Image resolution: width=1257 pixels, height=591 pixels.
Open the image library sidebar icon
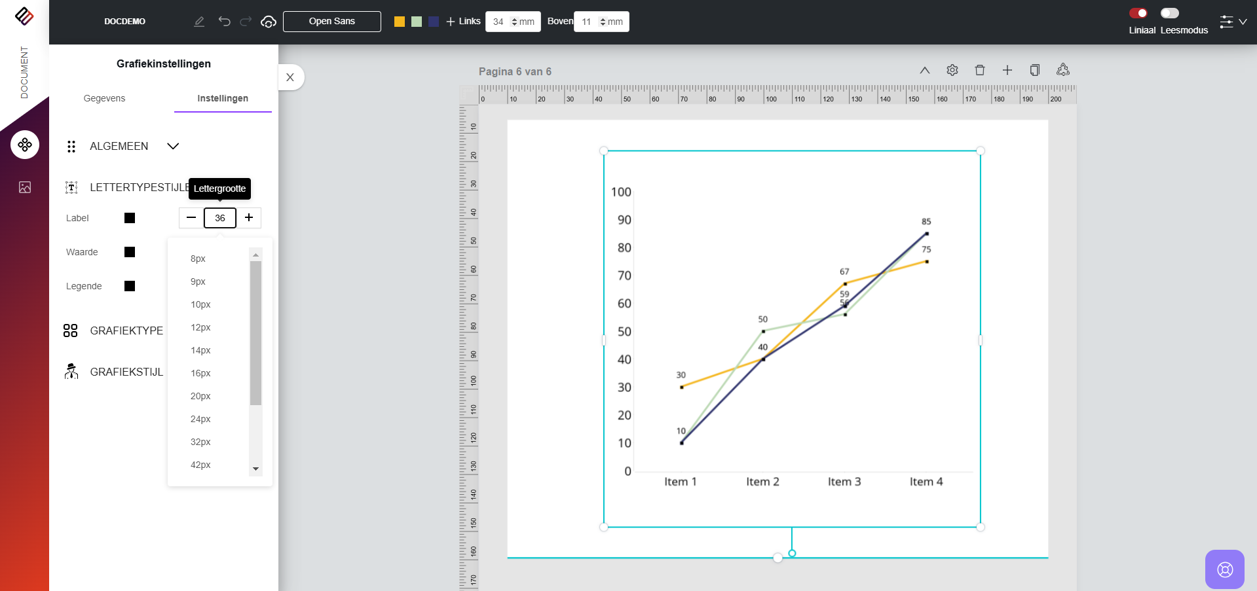coord(25,188)
